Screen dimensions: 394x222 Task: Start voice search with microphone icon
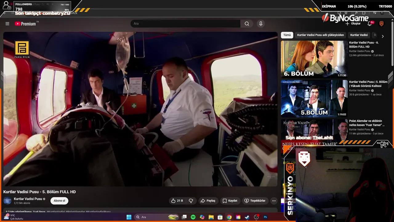[x=261, y=24]
